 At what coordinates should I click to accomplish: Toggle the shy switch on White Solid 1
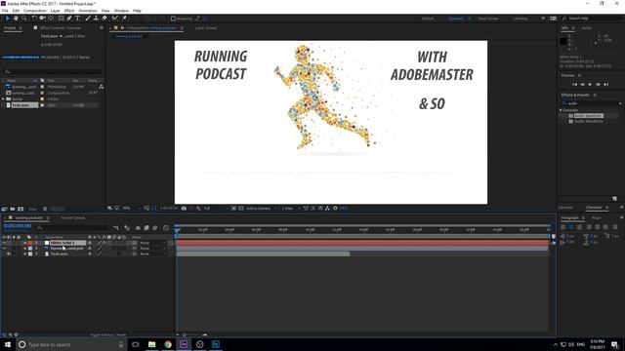point(90,243)
